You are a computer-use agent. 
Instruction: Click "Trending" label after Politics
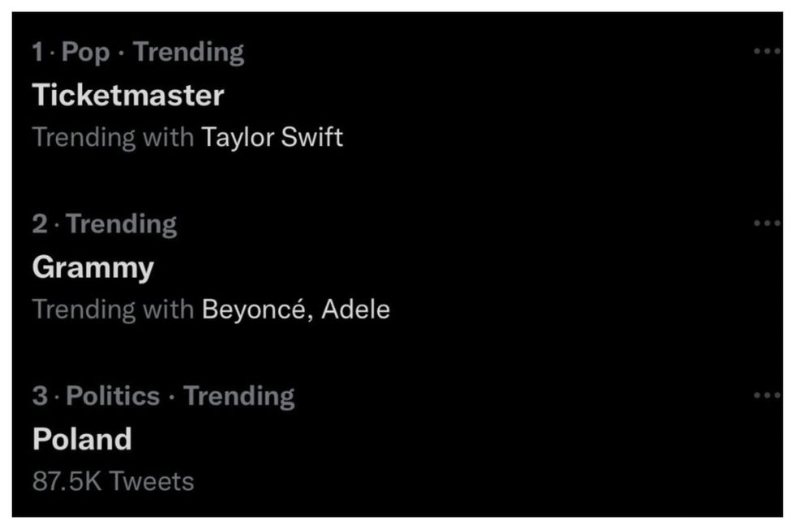(238, 396)
